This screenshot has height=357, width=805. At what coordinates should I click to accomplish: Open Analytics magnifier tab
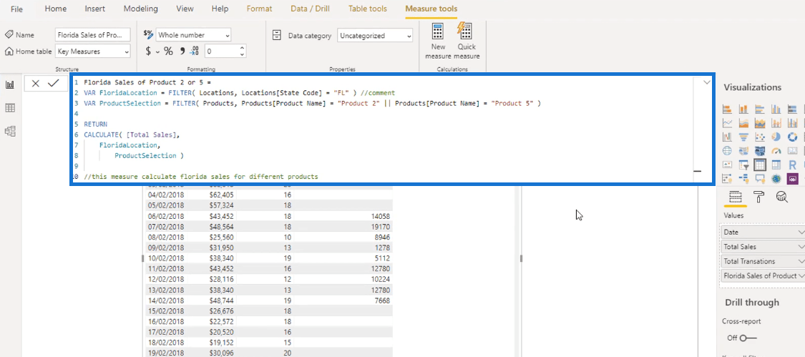(x=782, y=197)
